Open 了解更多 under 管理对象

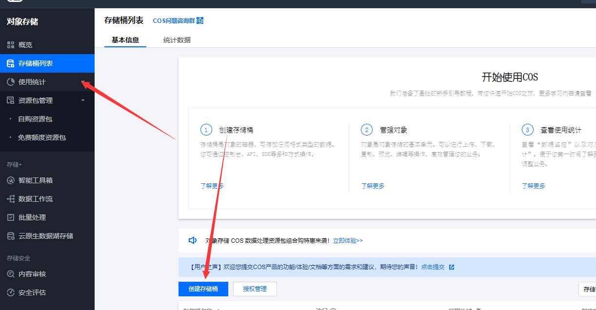click(373, 186)
